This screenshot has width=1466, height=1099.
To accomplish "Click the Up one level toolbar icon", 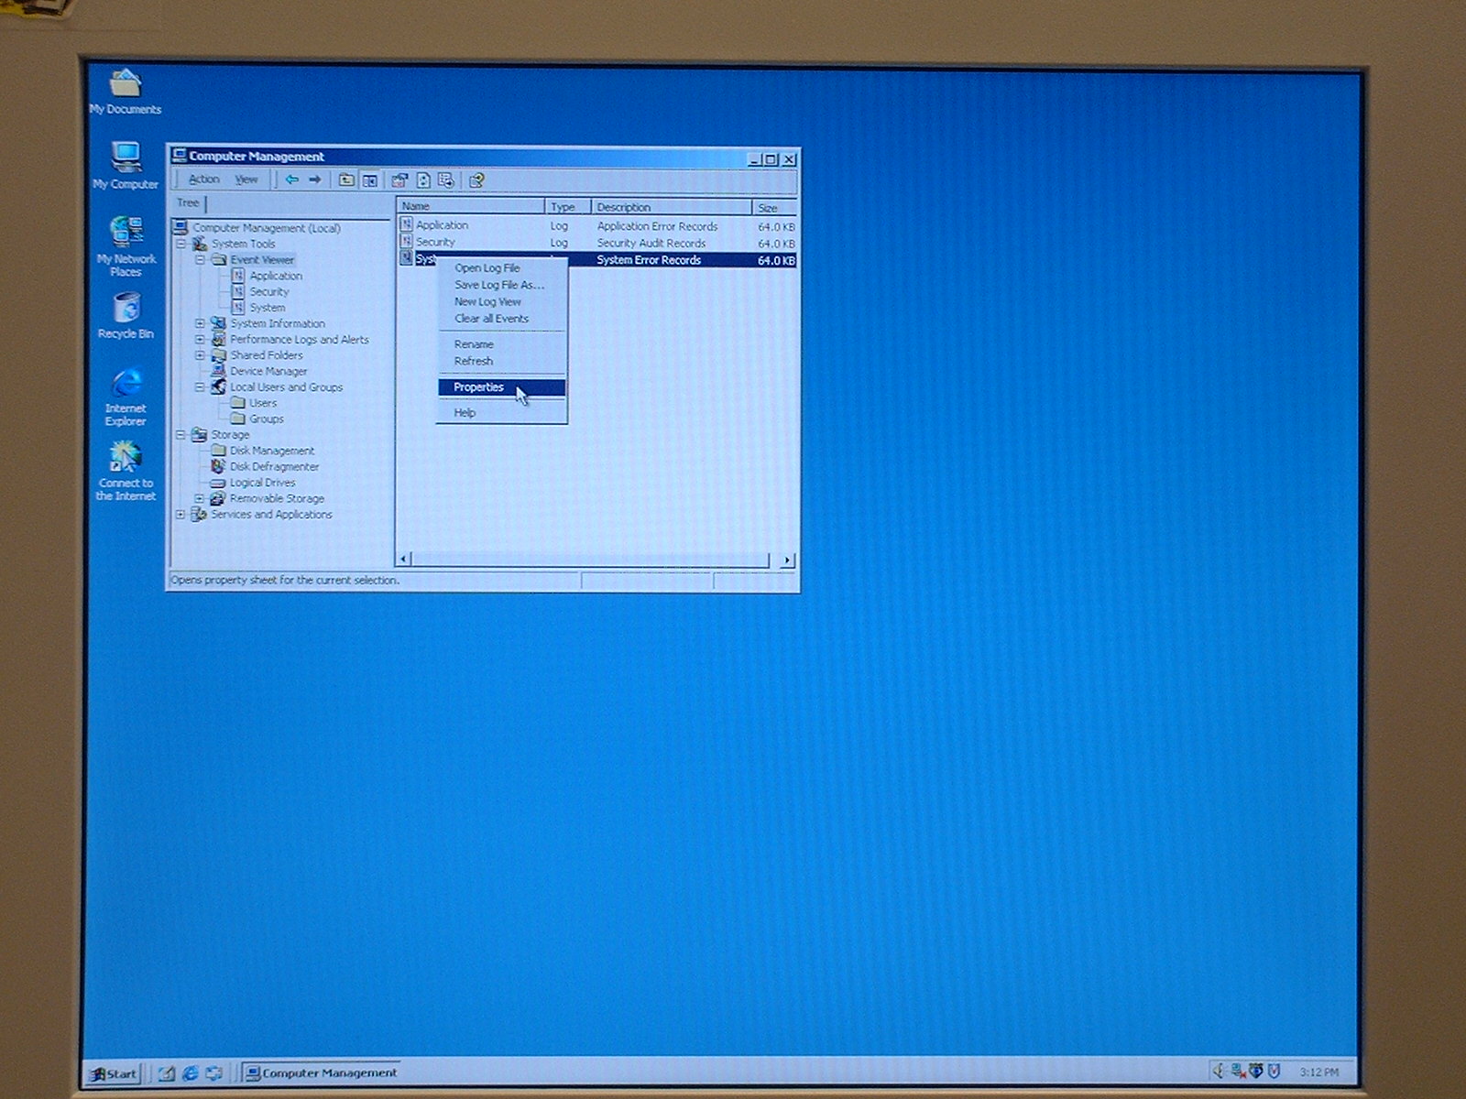I will [x=346, y=180].
